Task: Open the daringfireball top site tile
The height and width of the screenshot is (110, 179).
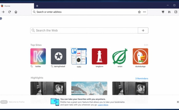Action: coord(59,56)
